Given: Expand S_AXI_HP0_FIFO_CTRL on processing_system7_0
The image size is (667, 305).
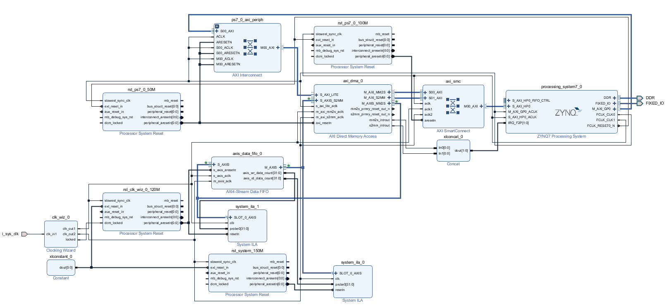Looking at the screenshot, I should (x=509, y=100).
